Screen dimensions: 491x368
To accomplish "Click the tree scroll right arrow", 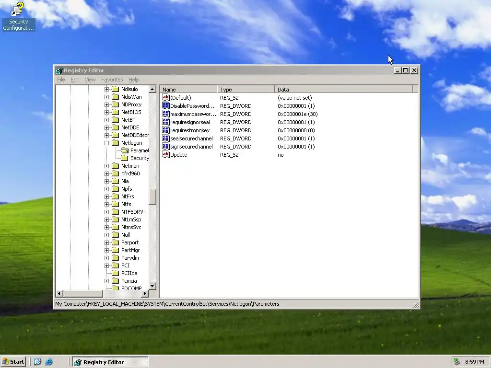I will (x=145, y=294).
